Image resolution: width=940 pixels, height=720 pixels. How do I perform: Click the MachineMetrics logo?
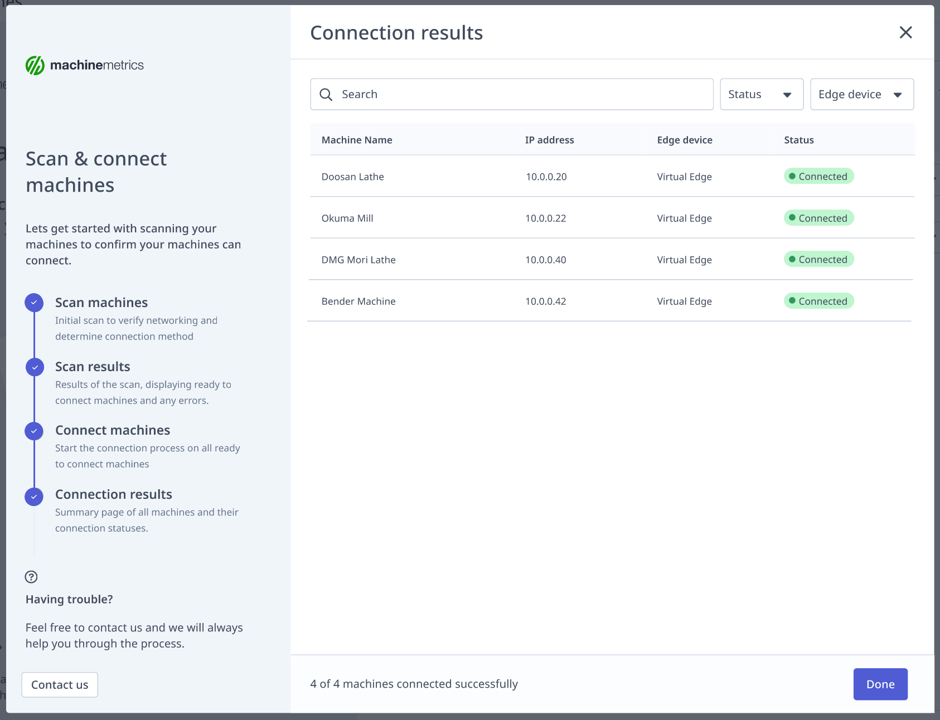[84, 65]
